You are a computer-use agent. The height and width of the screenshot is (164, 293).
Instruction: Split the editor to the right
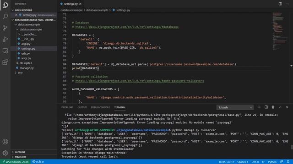point(280,4)
